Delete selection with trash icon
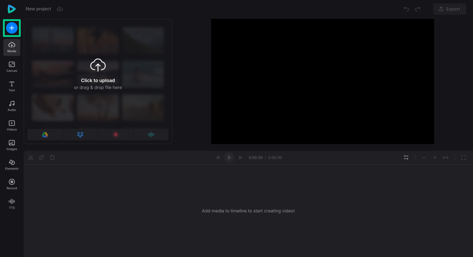 pos(52,157)
